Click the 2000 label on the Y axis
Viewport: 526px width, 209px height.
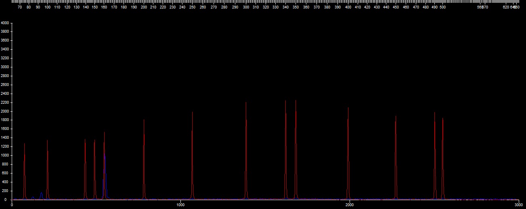coord(5,111)
